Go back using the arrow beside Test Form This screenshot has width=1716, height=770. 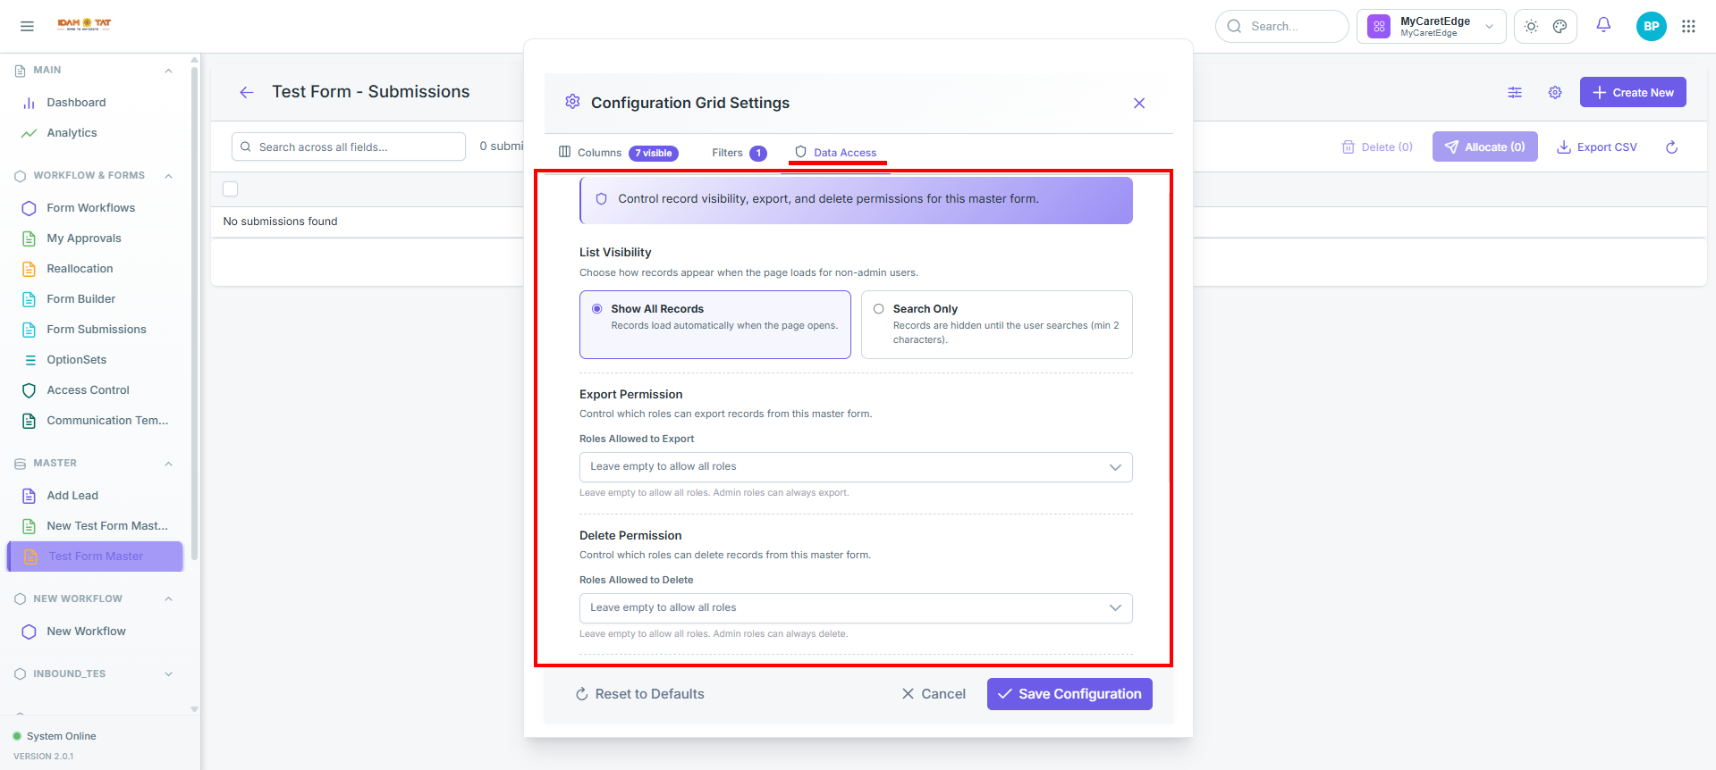click(x=247, y=92)
